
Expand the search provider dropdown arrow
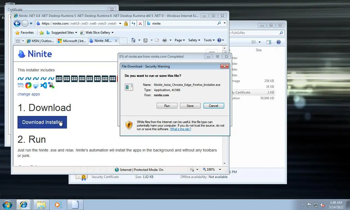224,23
